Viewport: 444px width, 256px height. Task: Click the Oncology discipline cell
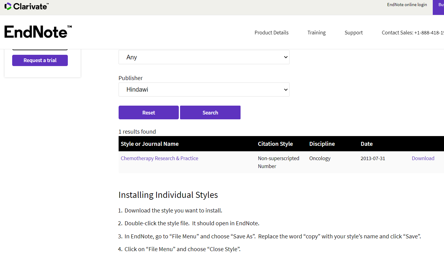click(320, 158)
